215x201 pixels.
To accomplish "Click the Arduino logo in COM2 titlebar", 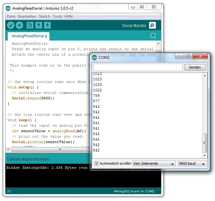I will pos(94,58).
